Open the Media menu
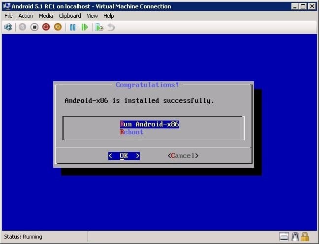This screenshot has width=319, height=244. [46, 16]
